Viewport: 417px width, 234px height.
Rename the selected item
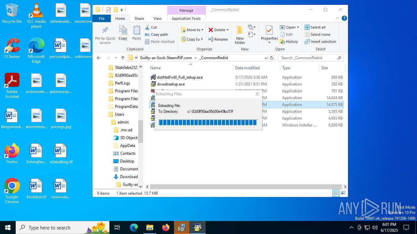[x=218, y=39]
